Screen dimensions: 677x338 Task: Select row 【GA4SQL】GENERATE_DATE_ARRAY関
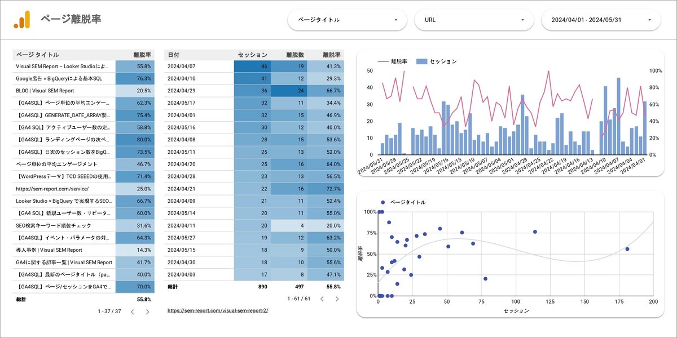point(83,115)
